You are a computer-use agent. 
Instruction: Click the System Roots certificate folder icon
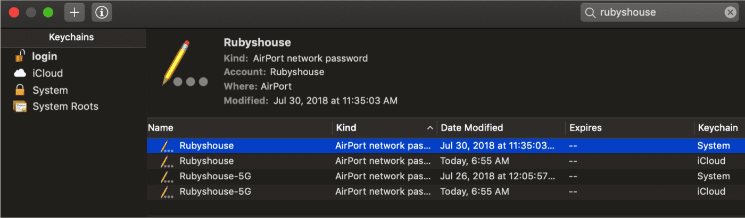pos(20,106)
